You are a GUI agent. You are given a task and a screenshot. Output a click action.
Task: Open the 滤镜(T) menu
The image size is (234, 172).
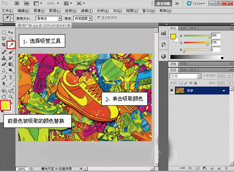click(x=87, y=11)
